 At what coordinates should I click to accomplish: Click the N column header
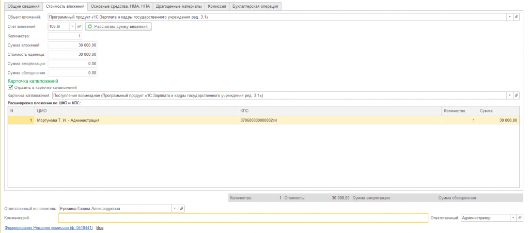click(x=21, y=111)
